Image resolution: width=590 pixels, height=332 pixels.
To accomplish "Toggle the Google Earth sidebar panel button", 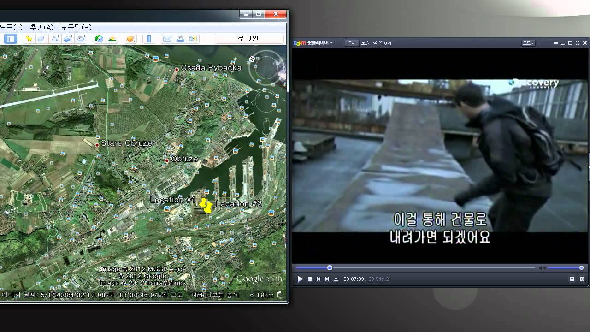I will [x=11, y=39].
